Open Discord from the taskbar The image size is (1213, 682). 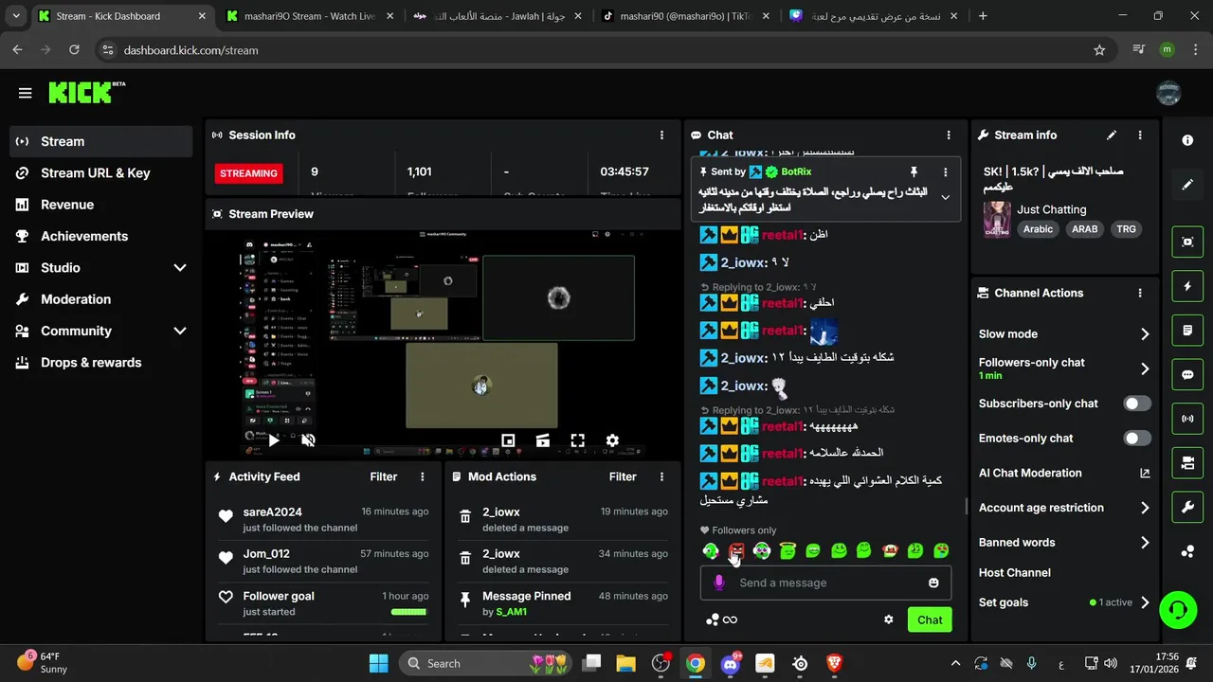[731, 664]
